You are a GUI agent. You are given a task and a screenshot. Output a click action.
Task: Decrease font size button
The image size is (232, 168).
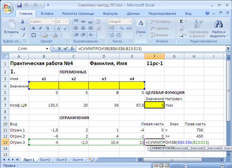click(x=65, y=28)
